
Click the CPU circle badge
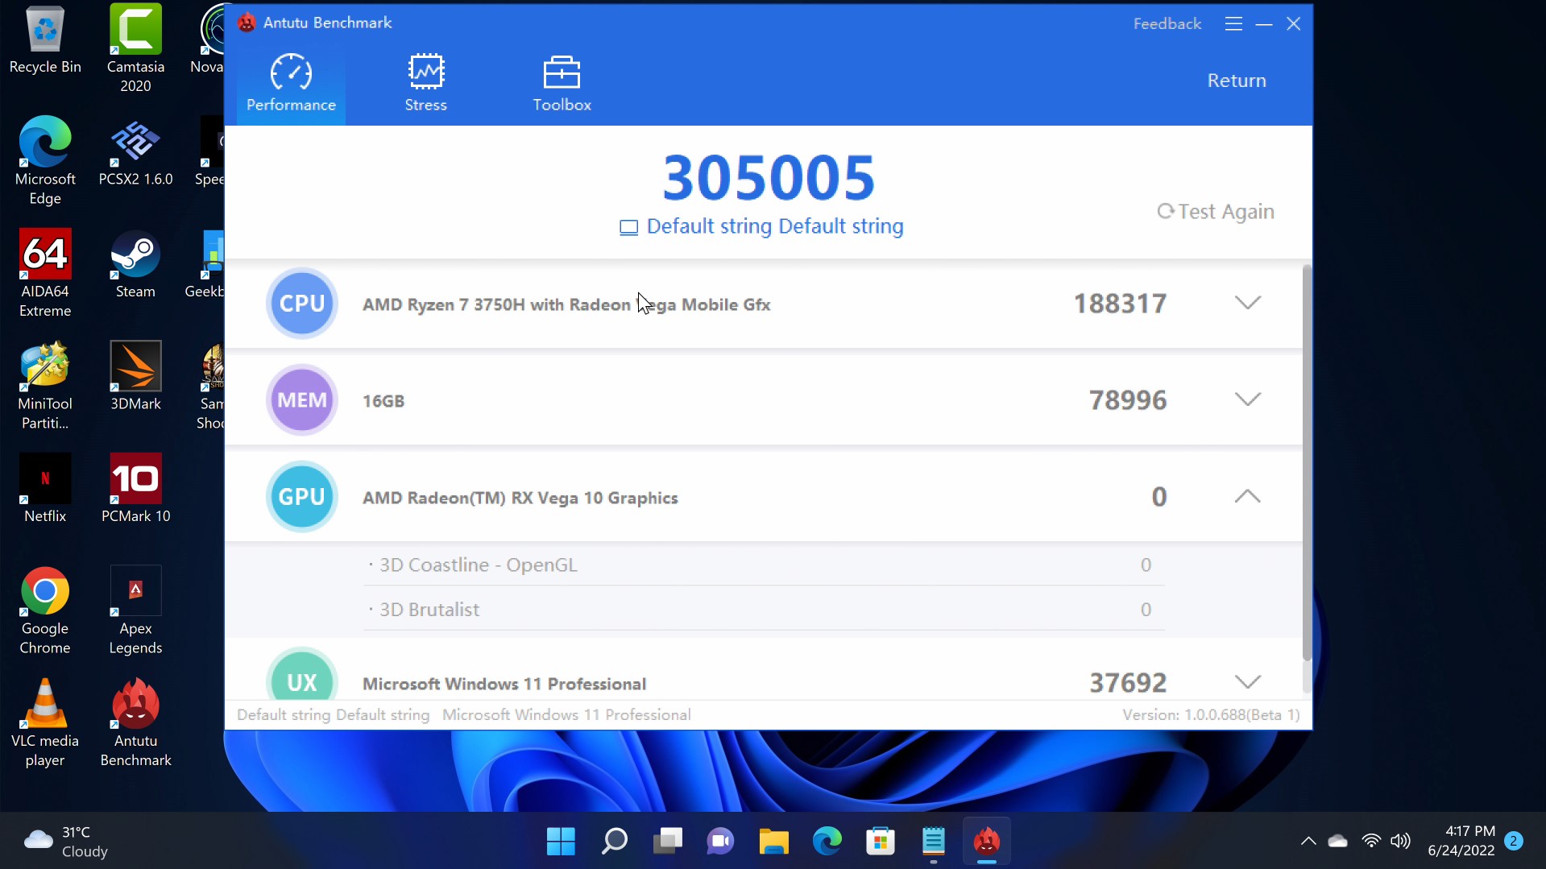coord(302,304)
